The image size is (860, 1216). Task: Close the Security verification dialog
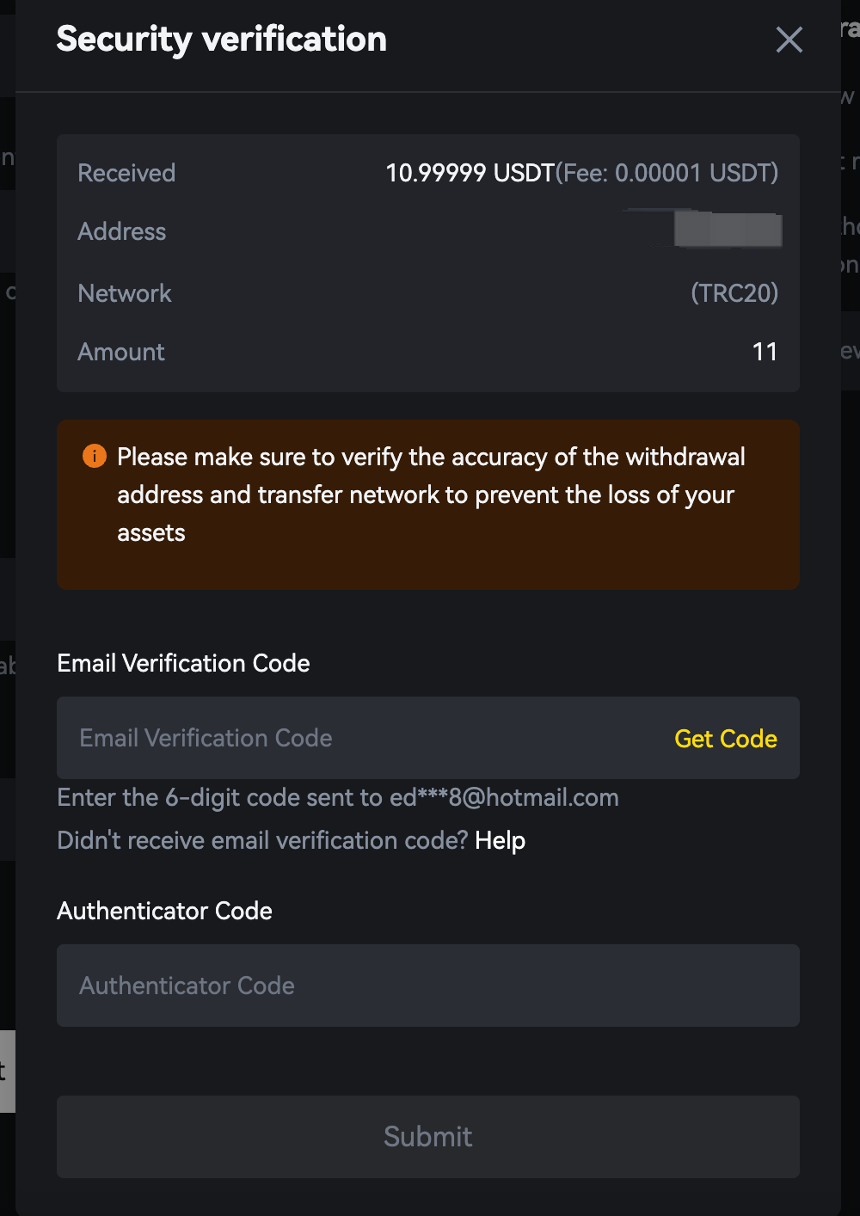point(789,40)
